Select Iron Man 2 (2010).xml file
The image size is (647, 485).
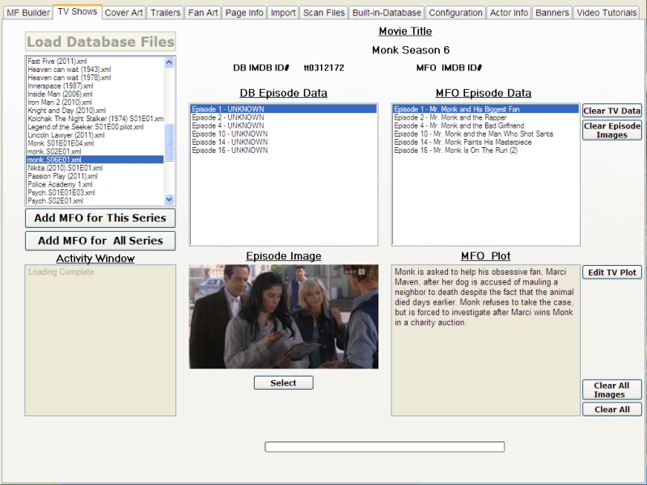[x=61, y=102]
